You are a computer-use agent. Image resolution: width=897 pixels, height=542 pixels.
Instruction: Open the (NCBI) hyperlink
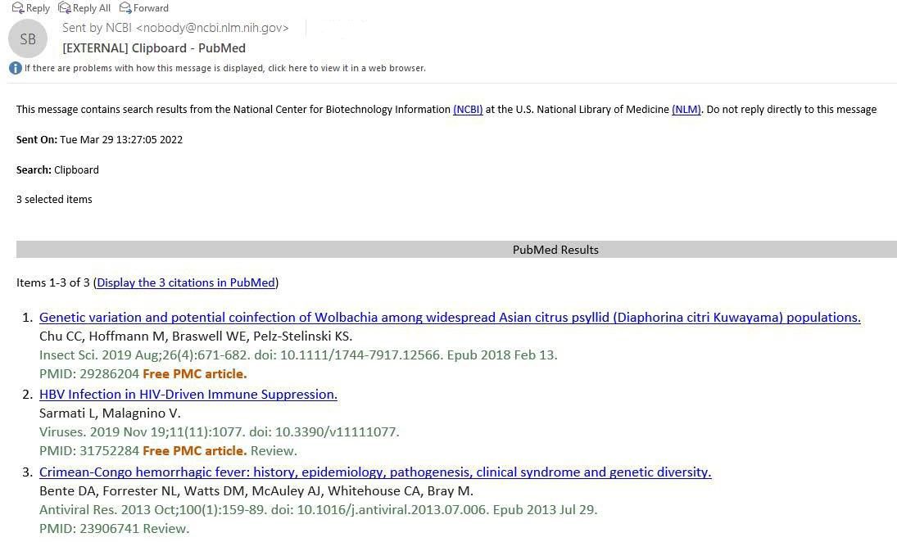click(468, 109)
